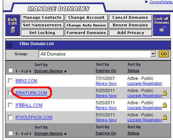The image size is (173, 140).
Task: Sort by Domain Names in top header
Action: 49,71
